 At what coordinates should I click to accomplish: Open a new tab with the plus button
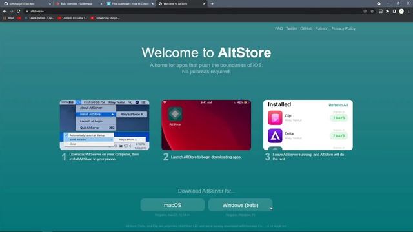pos(212,4)
